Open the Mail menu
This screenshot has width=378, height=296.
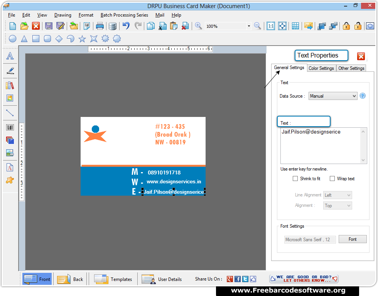tap(160, 15)
